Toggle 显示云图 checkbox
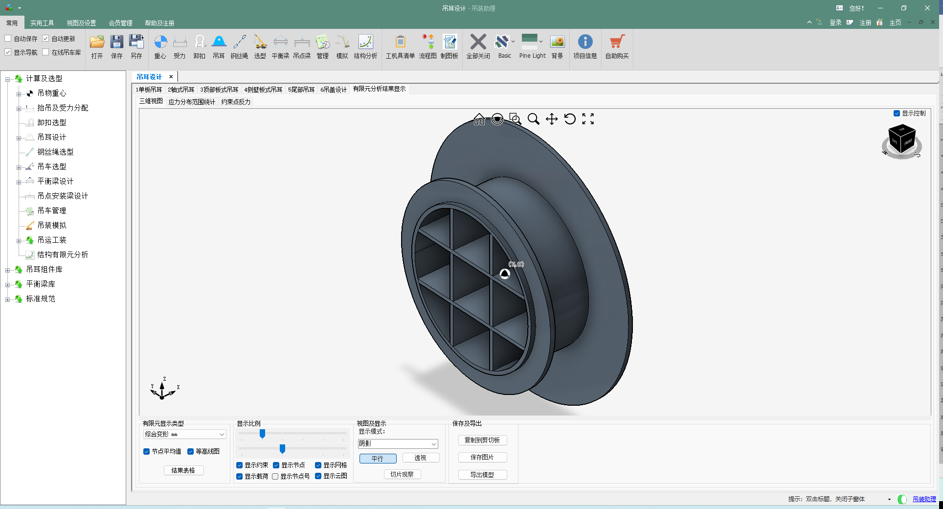This screenshot has height=509, width=943. pos(318,476)
